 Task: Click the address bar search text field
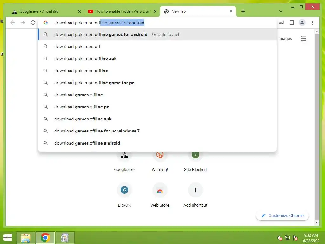pyautogui.click(x=157, y=23)
